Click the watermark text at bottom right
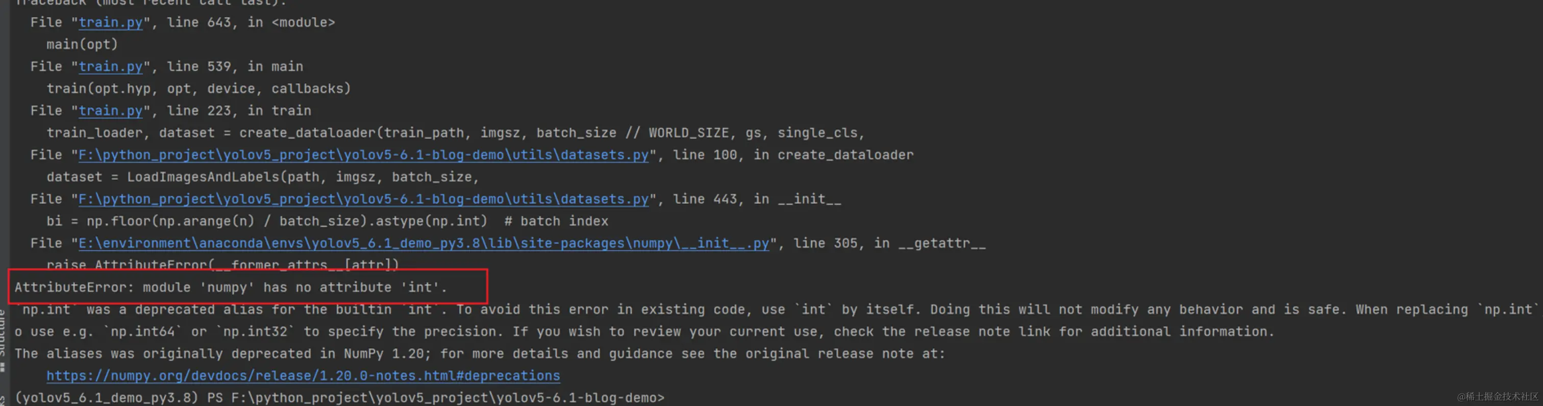The image size is (1543, 406). coord(1498,396)
